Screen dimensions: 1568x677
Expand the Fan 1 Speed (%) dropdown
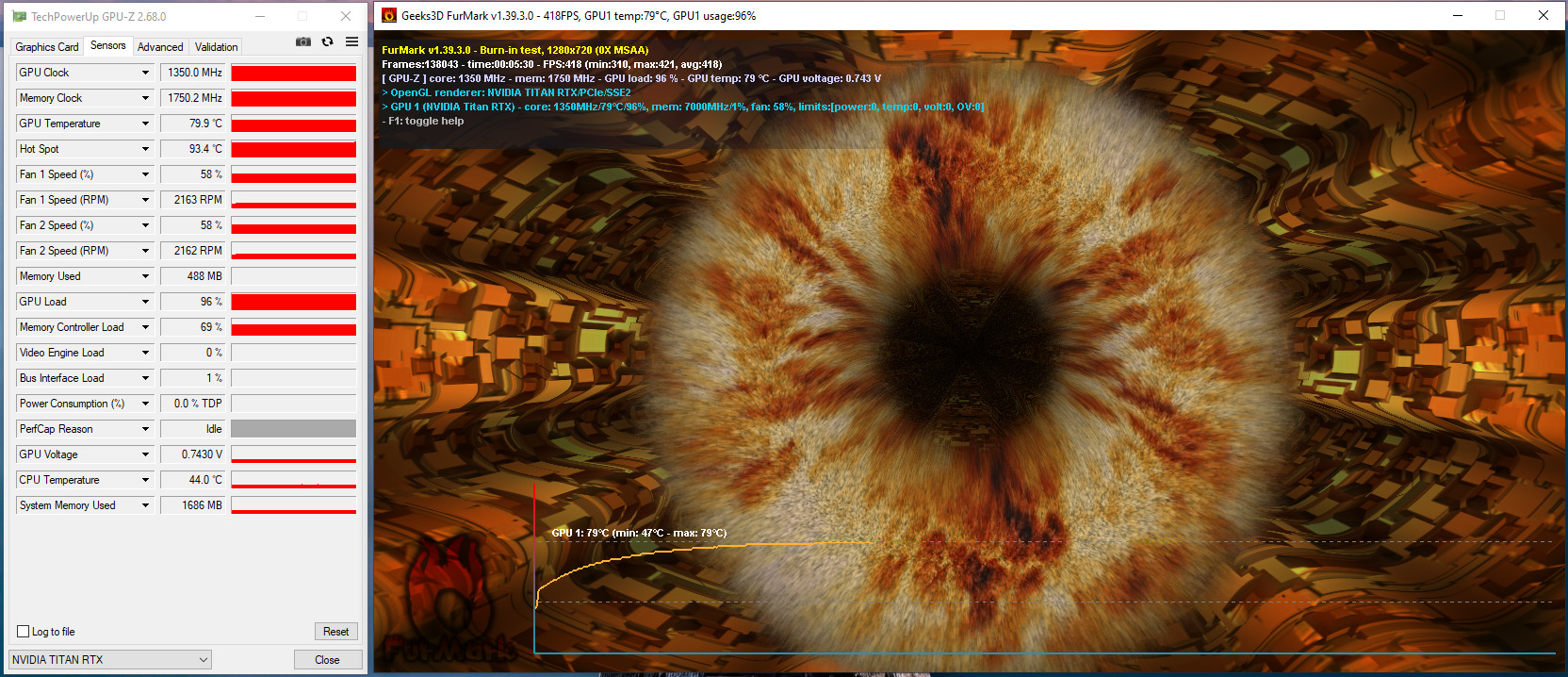pyautogui.click(x=146, y=174)
